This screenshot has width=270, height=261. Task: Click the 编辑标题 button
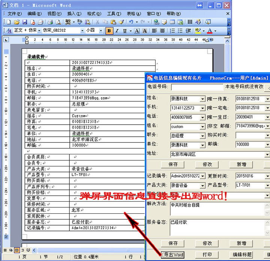[x=241, y=255]
